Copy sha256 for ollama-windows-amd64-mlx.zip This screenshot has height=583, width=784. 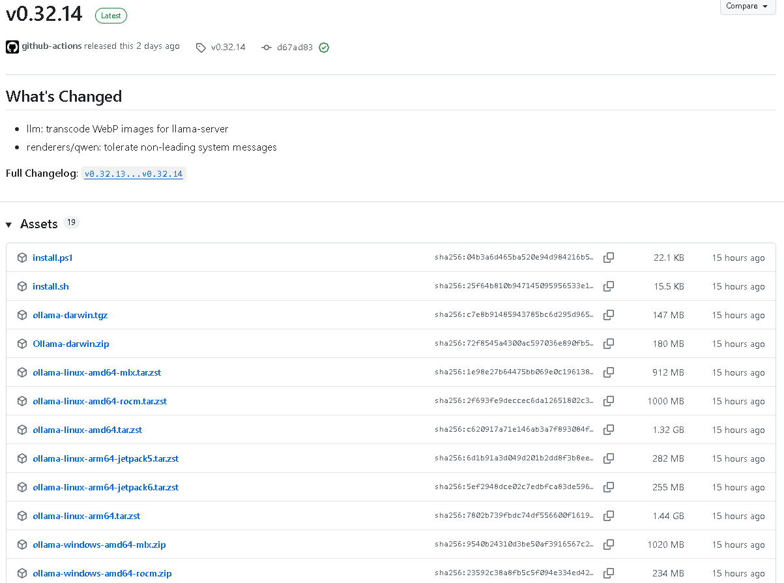click(609, 545)
